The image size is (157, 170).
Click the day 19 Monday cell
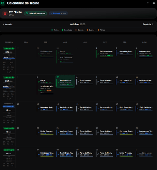(x=26, y=136)
